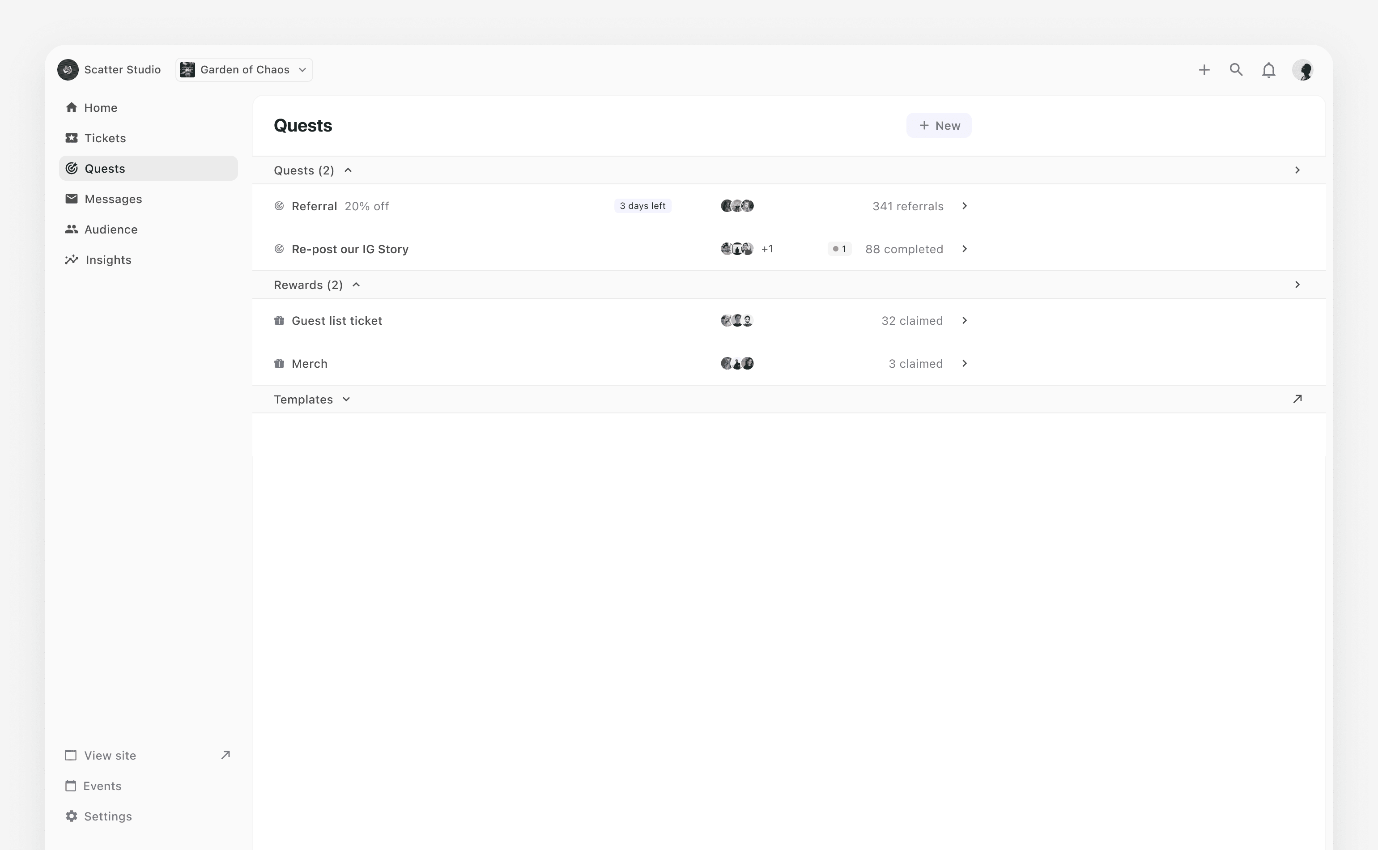This screenshot has height=850, width=1378.
Task: Open notifications bell icon
Action: (x=1268, y=70)
